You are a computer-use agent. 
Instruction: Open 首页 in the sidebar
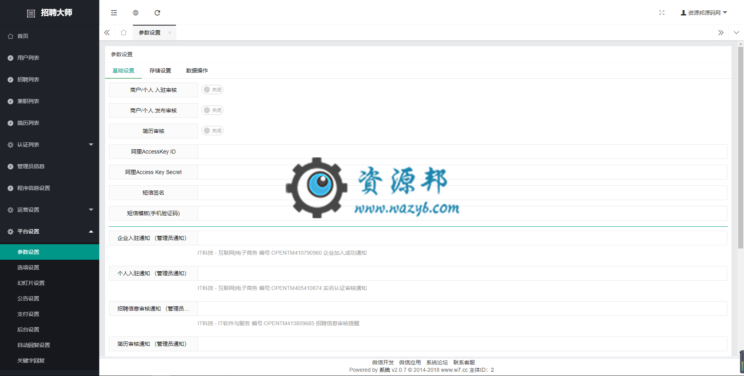[x=50, y=36]
